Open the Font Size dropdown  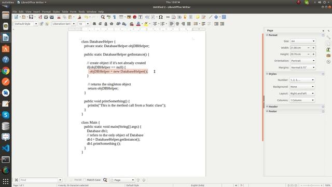click(88, 24)
